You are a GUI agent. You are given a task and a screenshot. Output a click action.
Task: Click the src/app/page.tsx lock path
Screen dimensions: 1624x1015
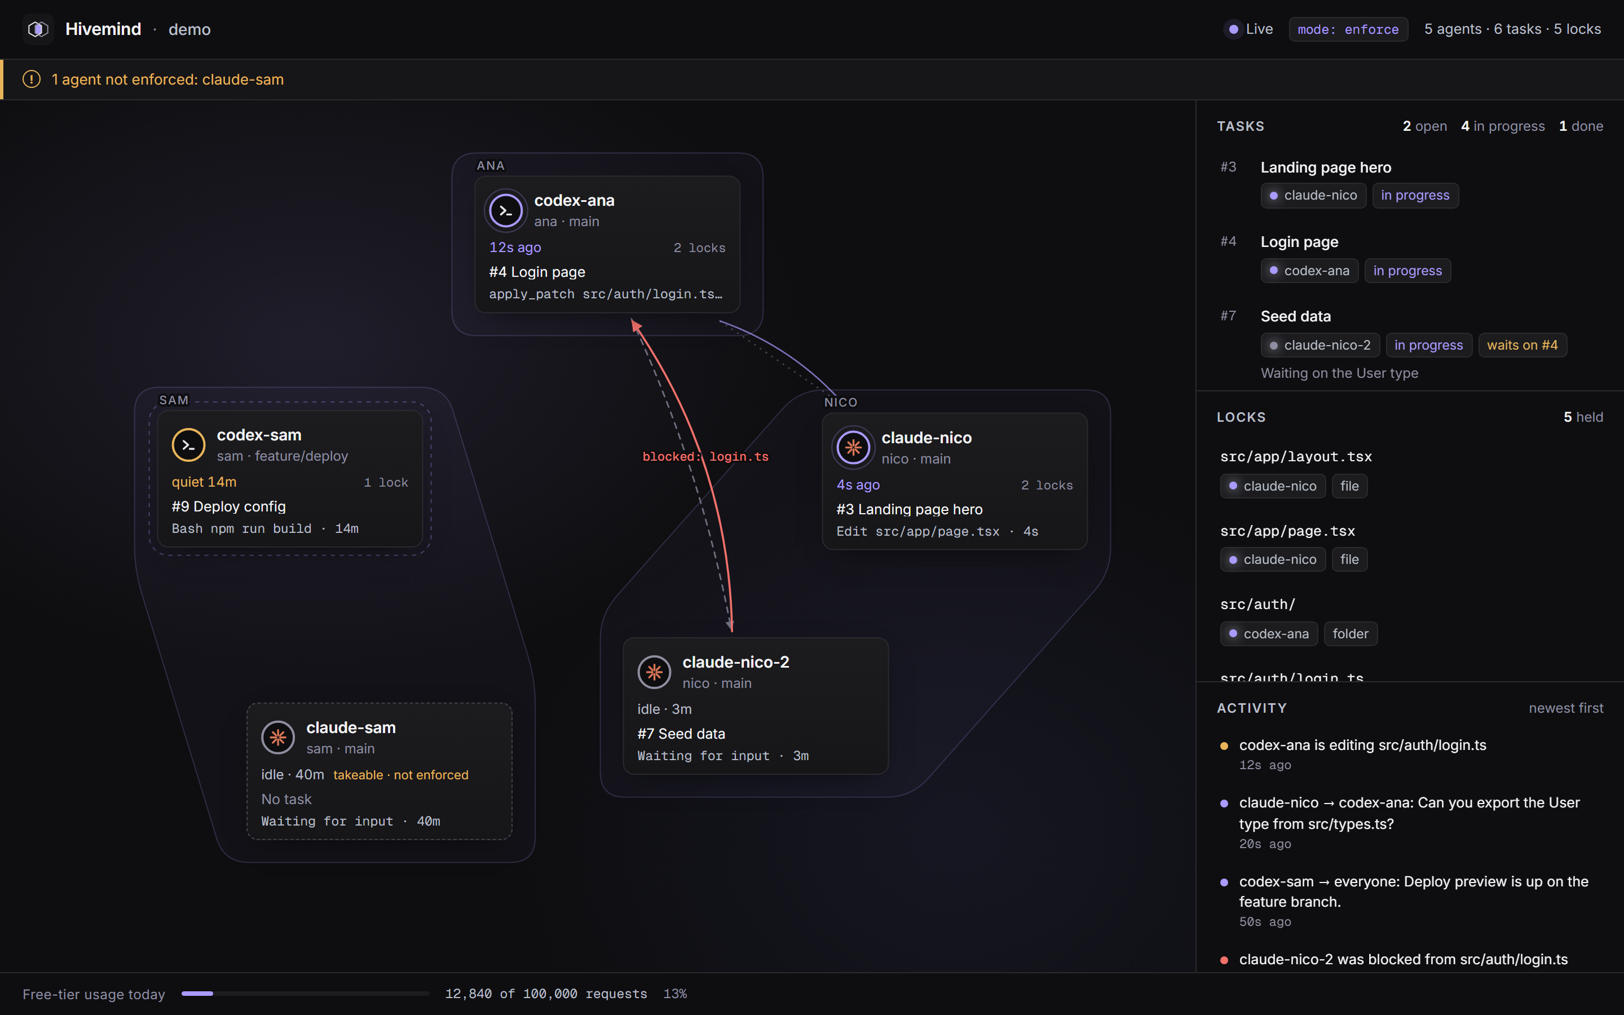pyautogui.click(x=1287, y=531)
